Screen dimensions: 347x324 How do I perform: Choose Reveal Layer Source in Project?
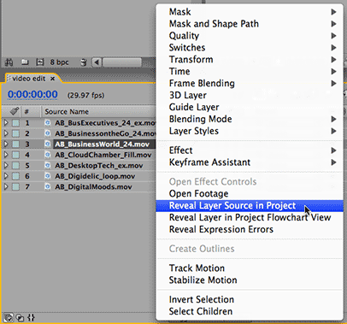point(250,206)
